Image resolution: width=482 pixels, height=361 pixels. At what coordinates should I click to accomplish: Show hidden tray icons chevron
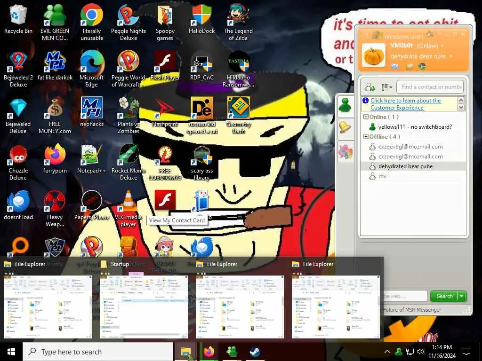tap(387, 352)
